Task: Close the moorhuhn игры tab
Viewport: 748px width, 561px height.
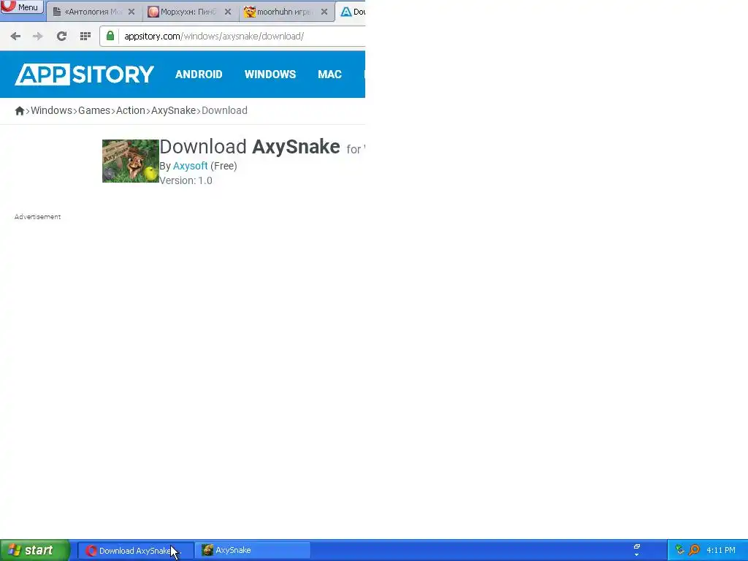Action: [x=324, y=12]
